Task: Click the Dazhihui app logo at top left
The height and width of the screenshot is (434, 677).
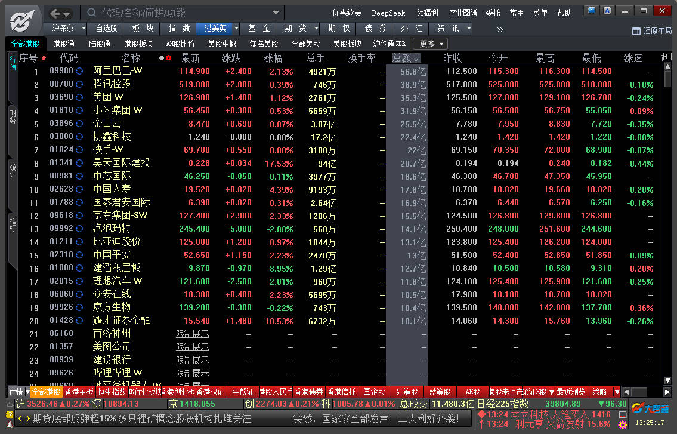Action: point(23,20)
